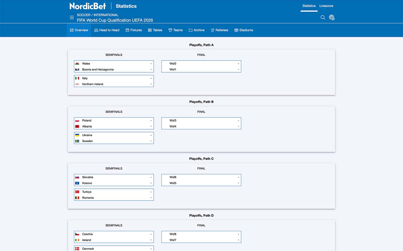403x251 pixels.
Task: Open the Poland team link
Action: (87, 121)
